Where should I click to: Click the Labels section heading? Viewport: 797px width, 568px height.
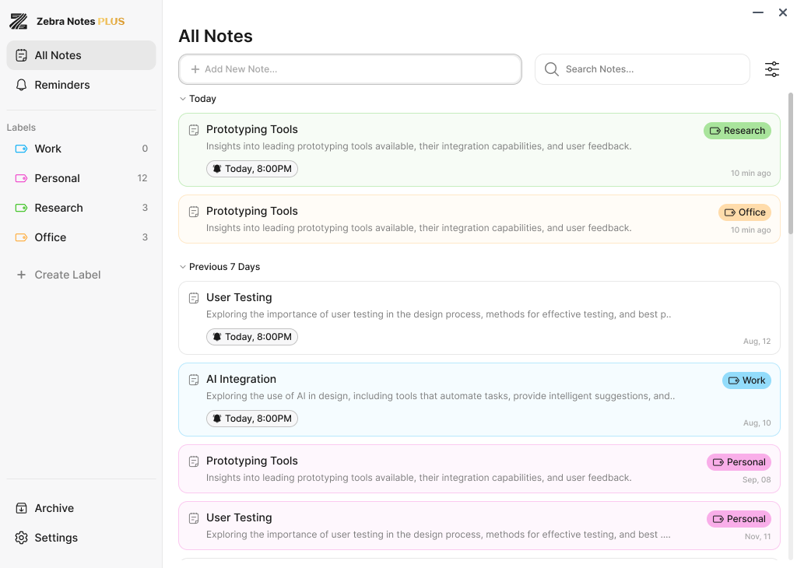coord(21,128)
